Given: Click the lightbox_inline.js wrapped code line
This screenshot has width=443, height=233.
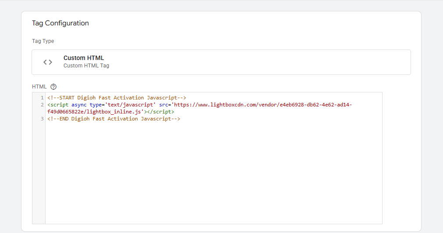Looking at the screenshot, I should click(x=111, y=112).
